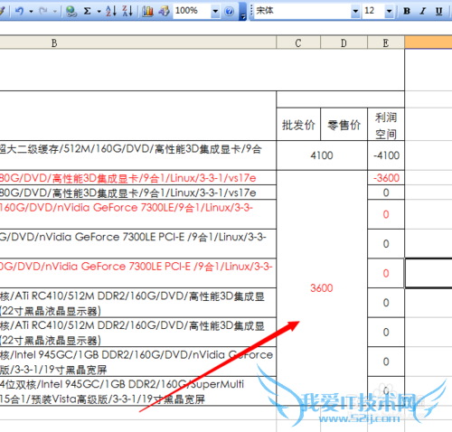Open the zoom percentage dropdown arrow
The height and width of the screenshot is (432, 452).
pyautogui.click(x=215, y=12)
